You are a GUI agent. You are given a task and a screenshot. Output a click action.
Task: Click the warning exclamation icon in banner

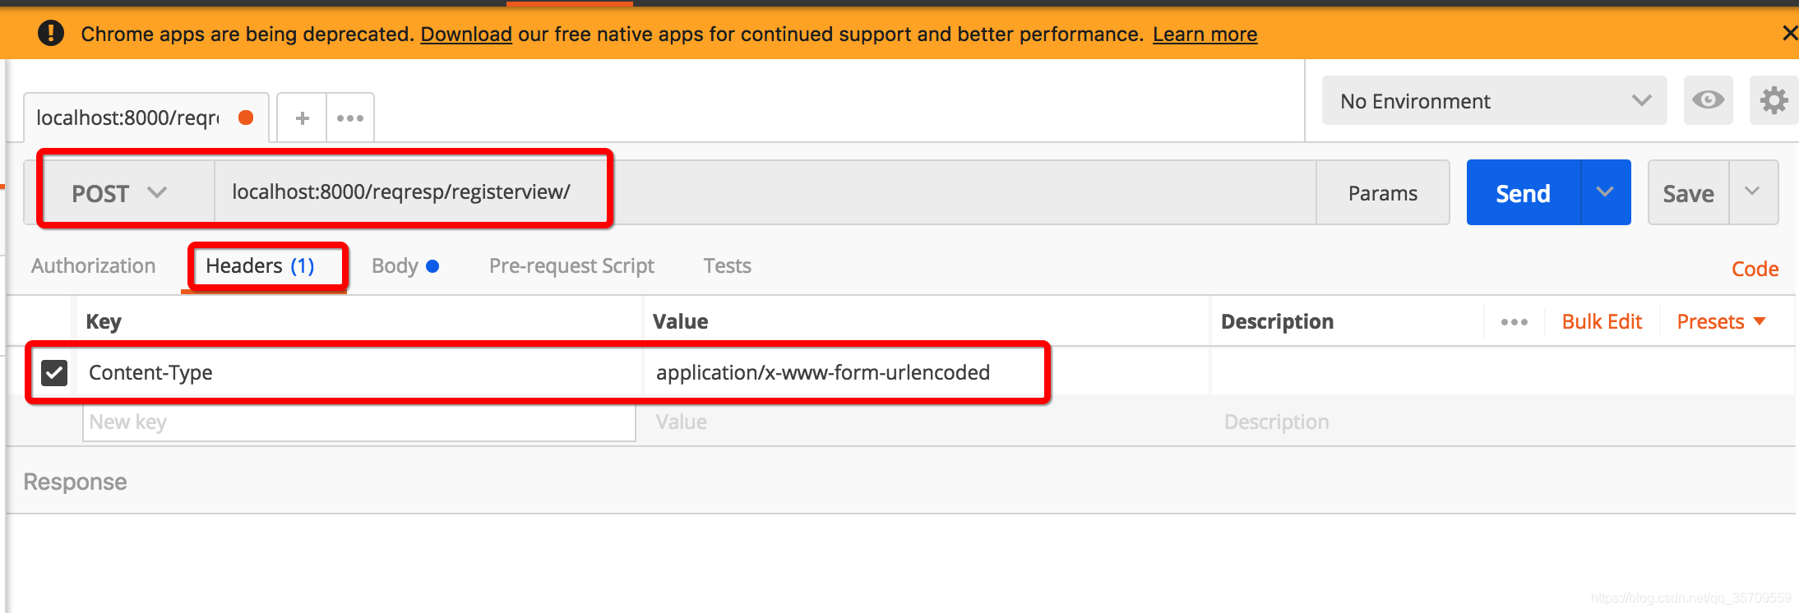click(x=51, y=33)
